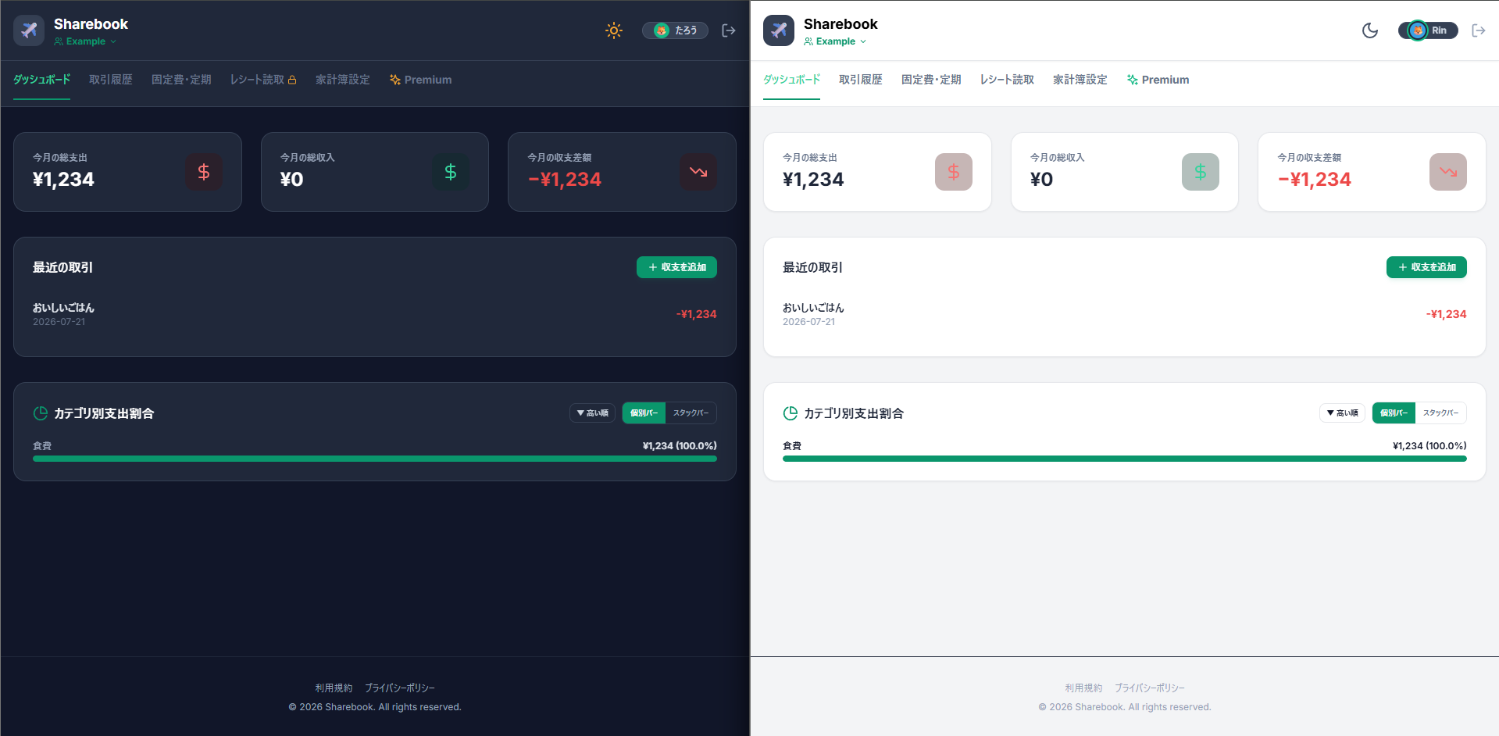
Task: Open レシート読取 tab in light window
Action: (x=1007, y=80)
